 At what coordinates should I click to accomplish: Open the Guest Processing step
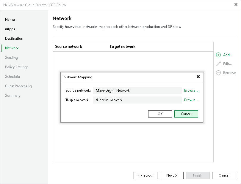[x=18, y=86]
